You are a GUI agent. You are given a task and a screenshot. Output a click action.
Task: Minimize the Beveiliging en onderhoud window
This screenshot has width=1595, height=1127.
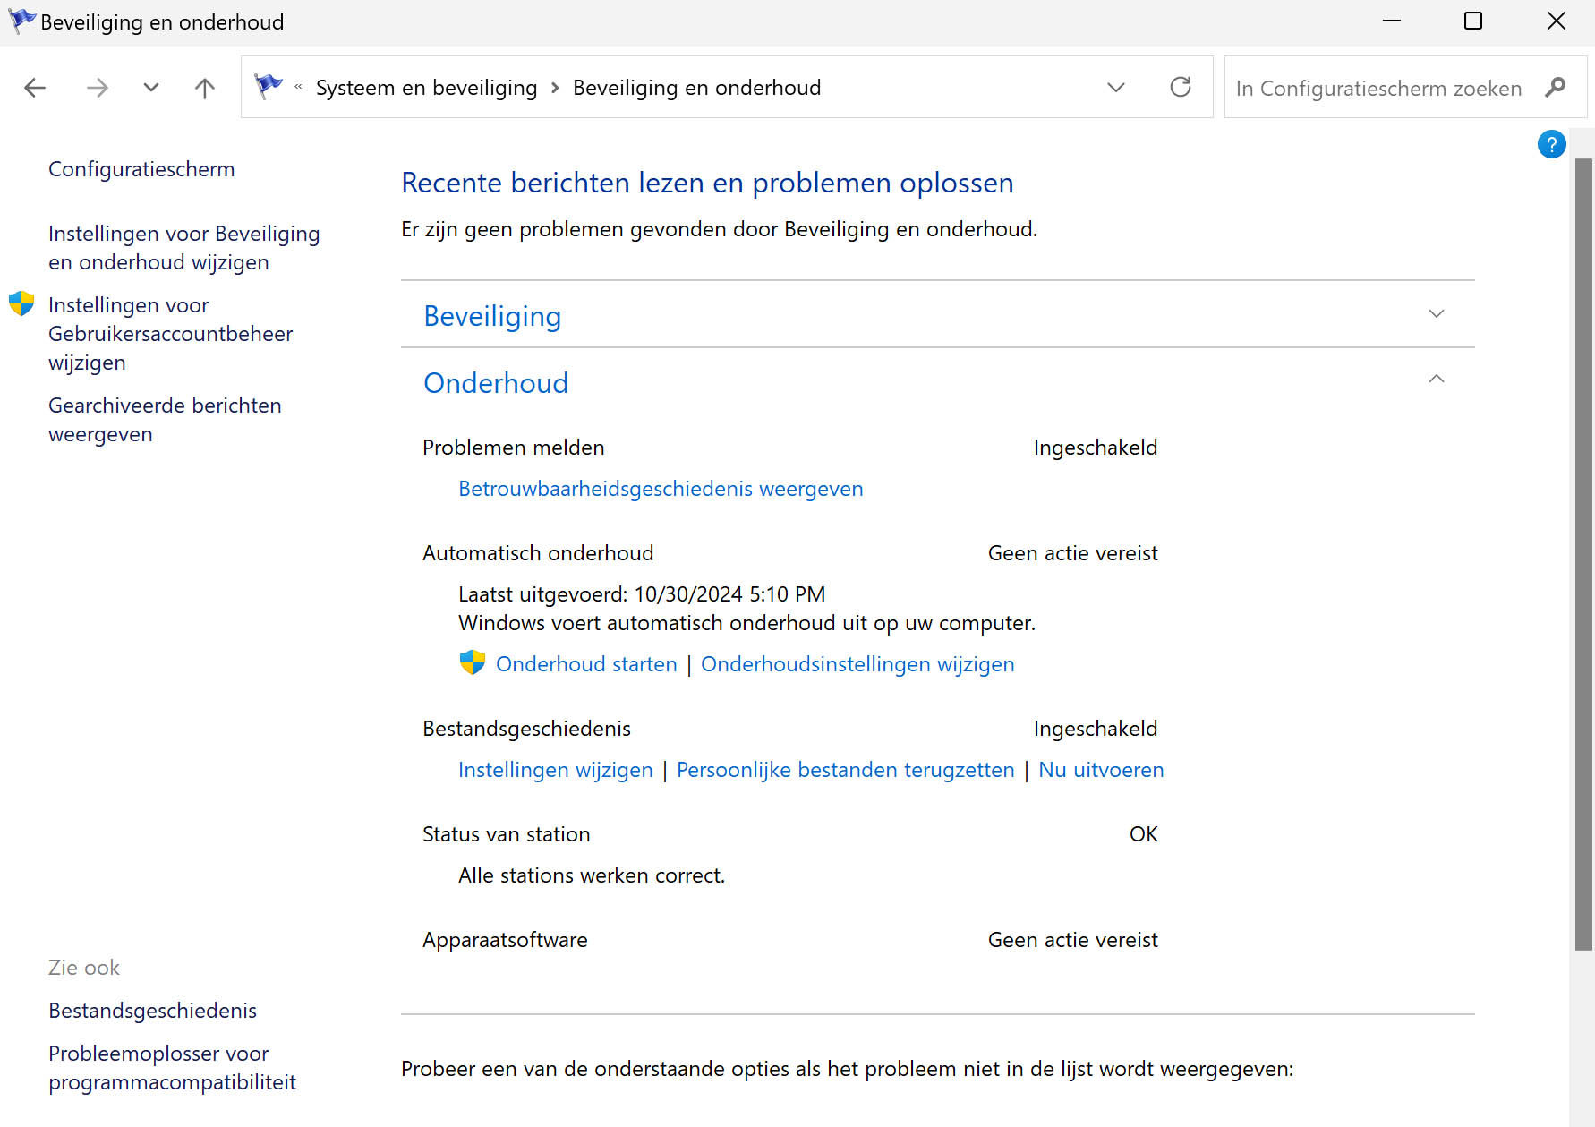click(1391, 21)
